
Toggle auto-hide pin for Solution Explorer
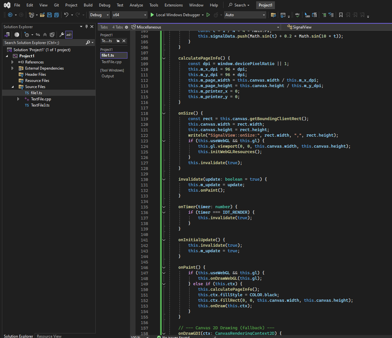click(86, 27)
